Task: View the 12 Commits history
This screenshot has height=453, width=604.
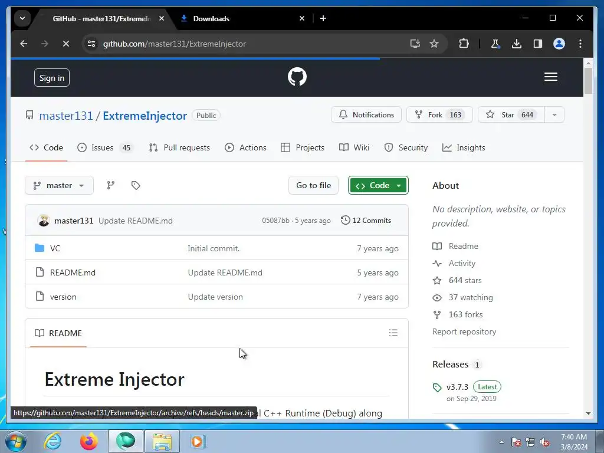Action: point(366,221)
